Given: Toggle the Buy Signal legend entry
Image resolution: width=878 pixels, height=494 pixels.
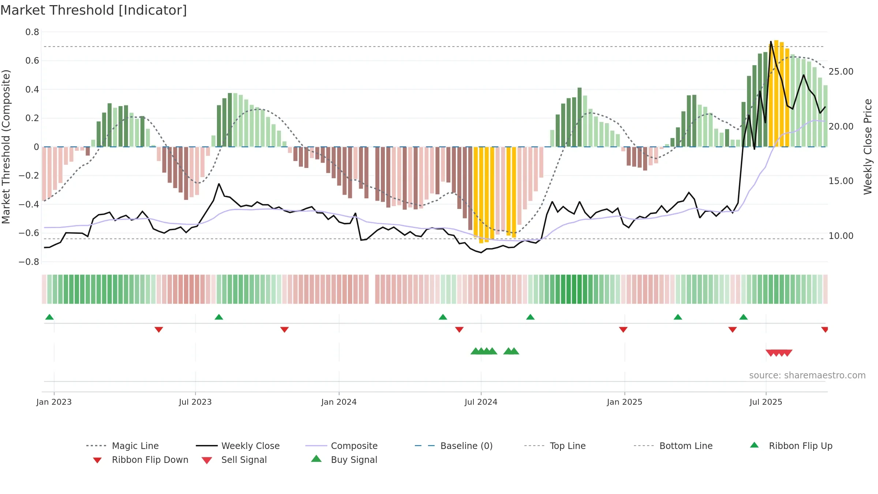Looking at the screenshot, I should (x=344, y=460).
